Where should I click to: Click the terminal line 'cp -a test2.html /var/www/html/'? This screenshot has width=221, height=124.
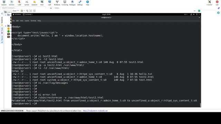(48, 65)
